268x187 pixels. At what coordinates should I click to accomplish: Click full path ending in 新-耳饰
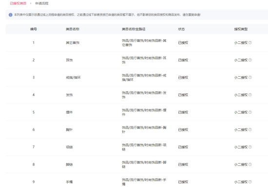click(144, 60)
